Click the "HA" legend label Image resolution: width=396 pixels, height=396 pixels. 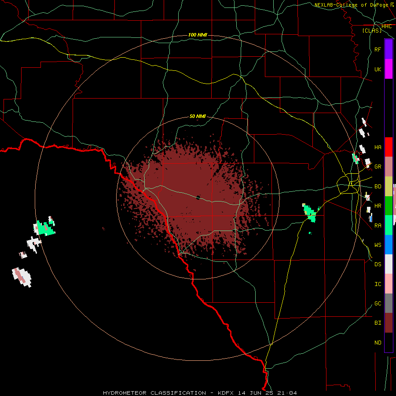coord(378,147)
